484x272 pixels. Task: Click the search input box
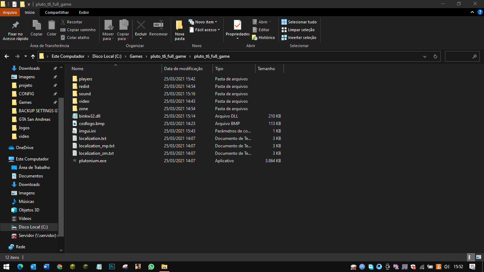pyautogui.click(x=462, y=56)
